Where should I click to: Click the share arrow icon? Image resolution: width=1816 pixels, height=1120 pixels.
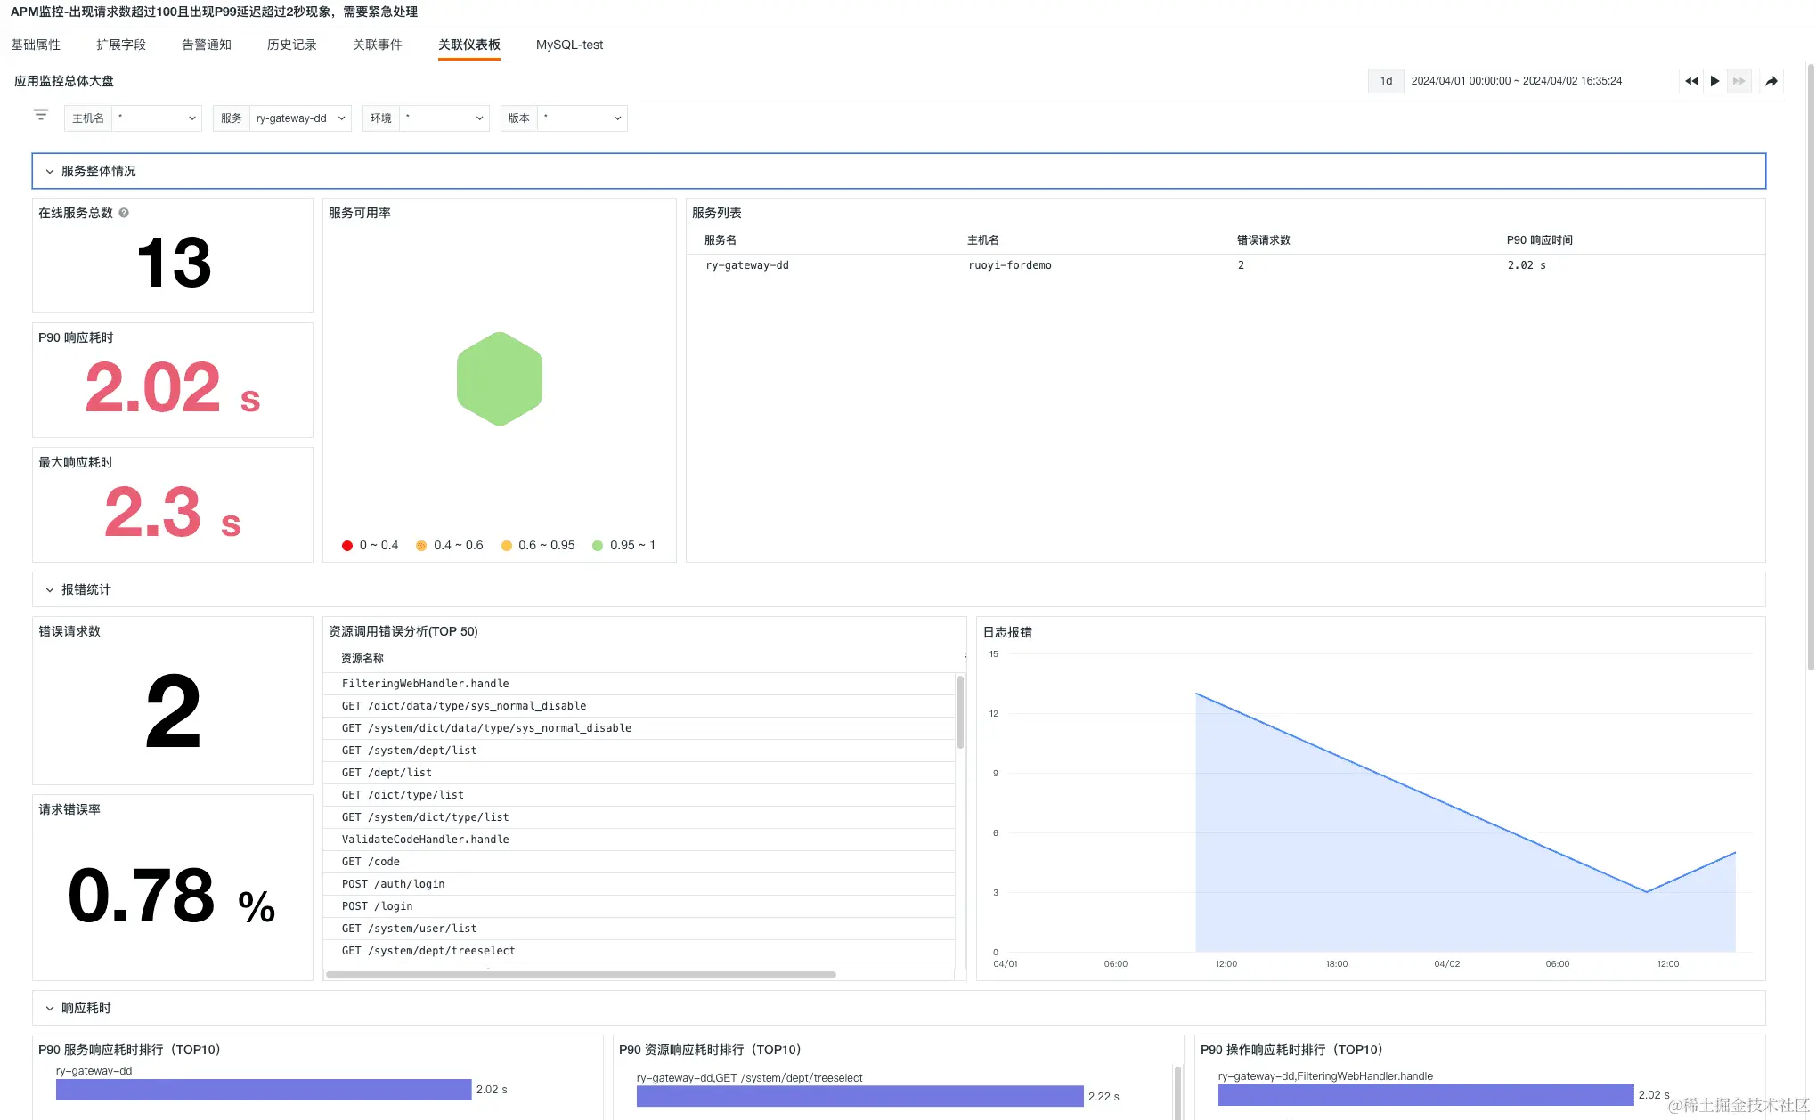pyautogui.click(x=1771, y=81)
